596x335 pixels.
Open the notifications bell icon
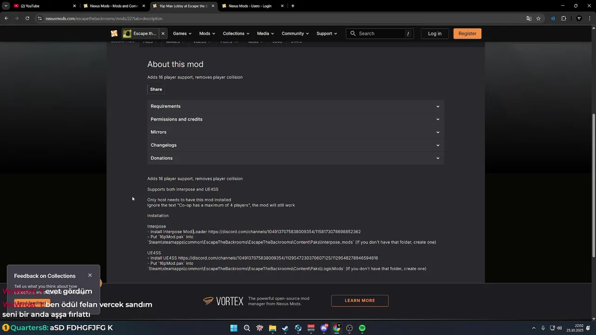tap(588, 328)
